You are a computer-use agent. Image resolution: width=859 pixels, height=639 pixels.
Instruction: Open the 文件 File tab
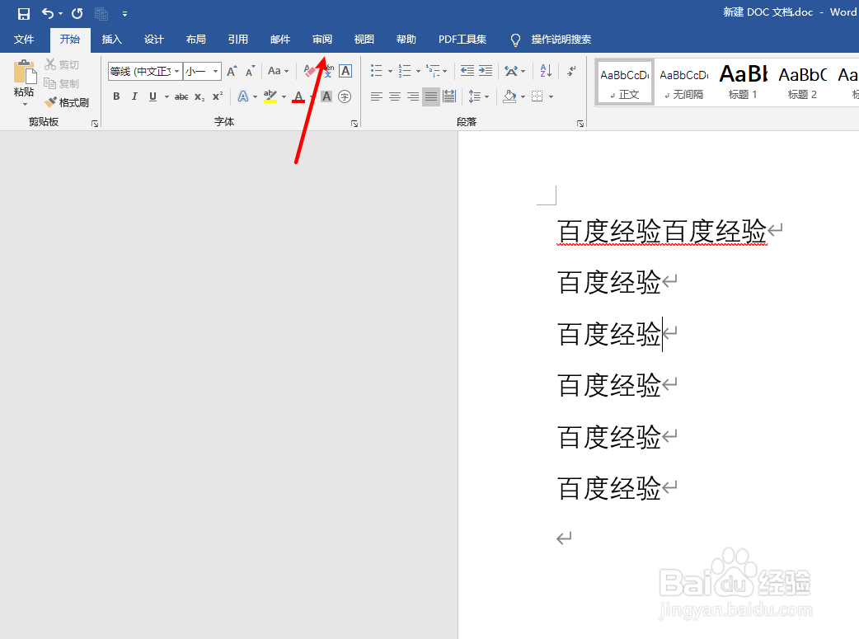pos(24,40)
